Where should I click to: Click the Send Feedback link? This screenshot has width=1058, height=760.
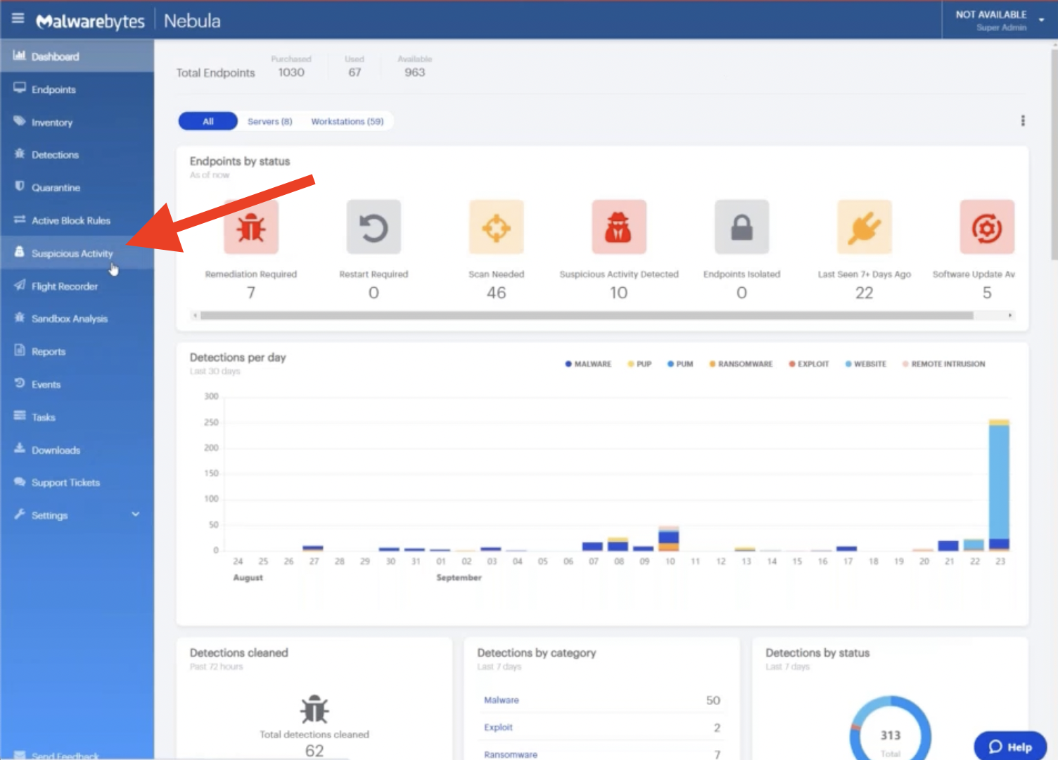[x=65, y=756]
